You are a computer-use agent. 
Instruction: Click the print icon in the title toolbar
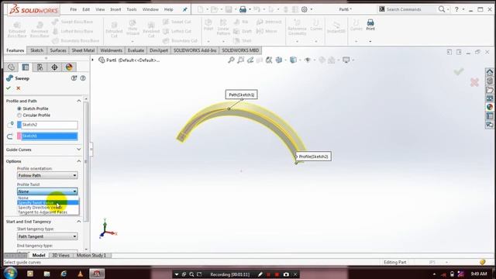(243, 9)
